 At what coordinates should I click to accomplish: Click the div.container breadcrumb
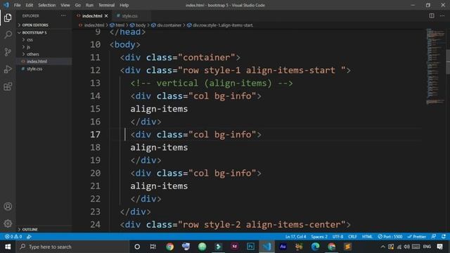tap(166, 25)
